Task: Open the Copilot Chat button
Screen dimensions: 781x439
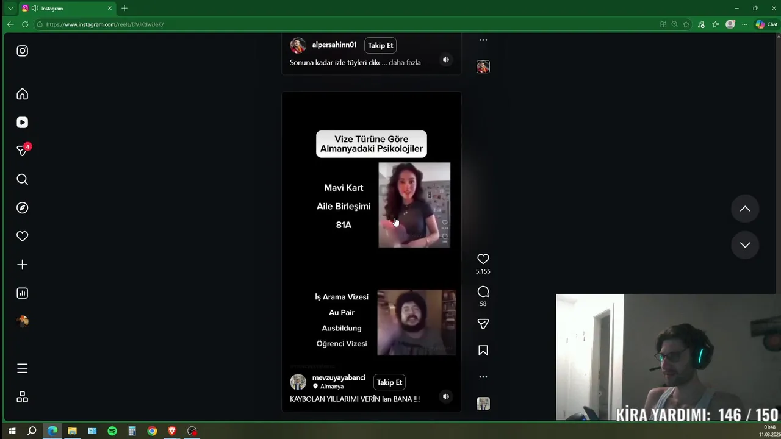Action: coord(766,24)
